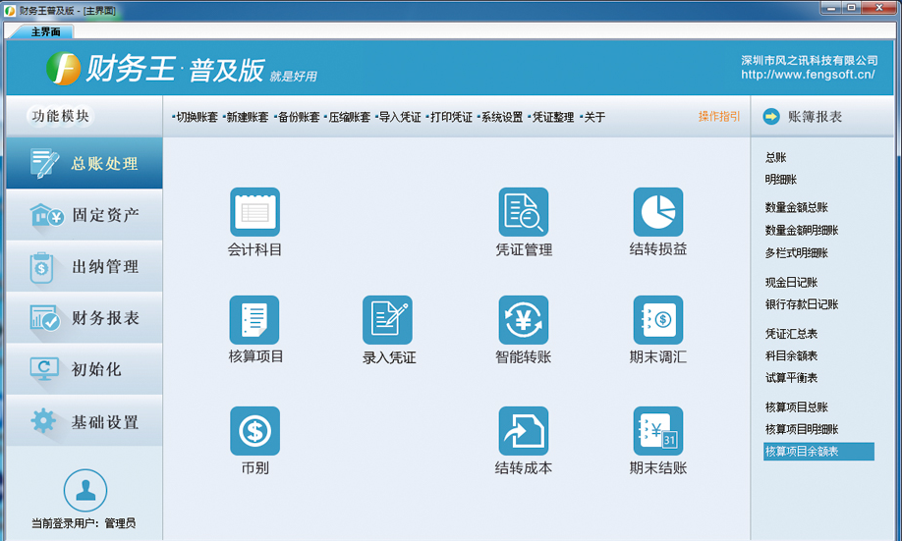The image size is (902, 541).
Task: Open the 基础设置 module
Action: [84, 421]
